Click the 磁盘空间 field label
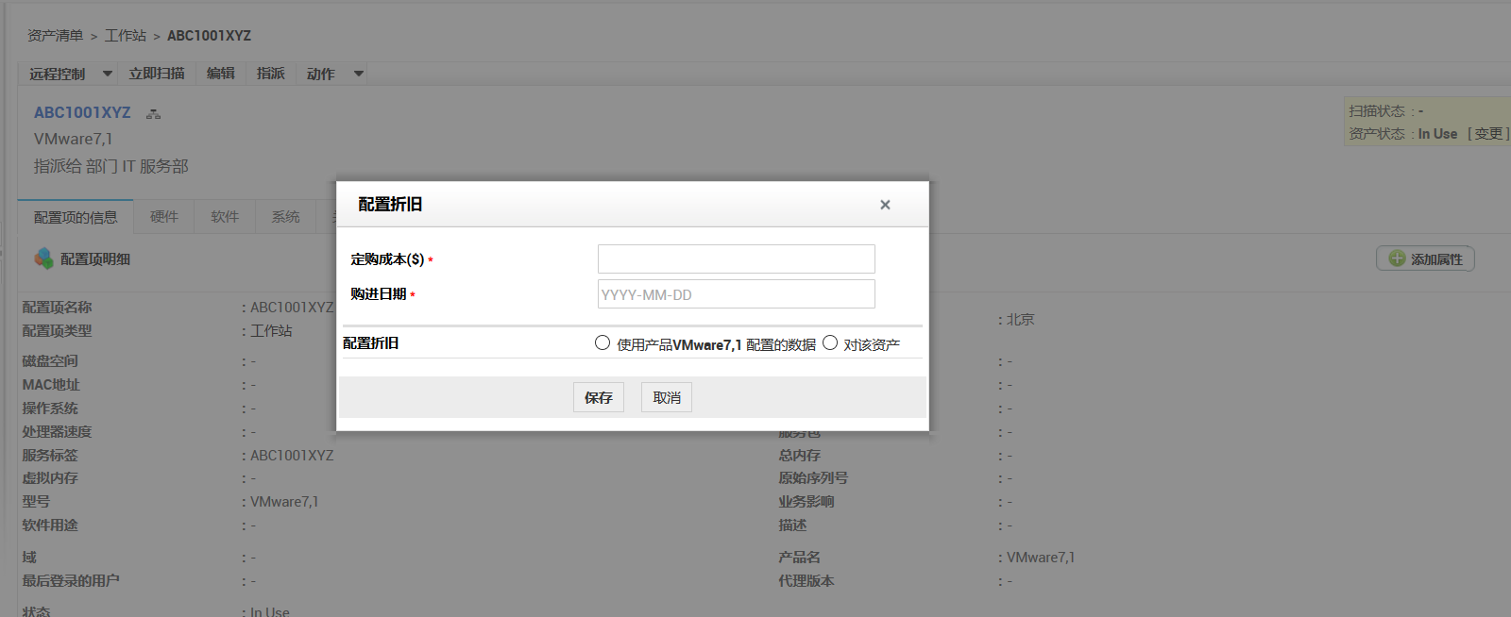 coord(50,361)
